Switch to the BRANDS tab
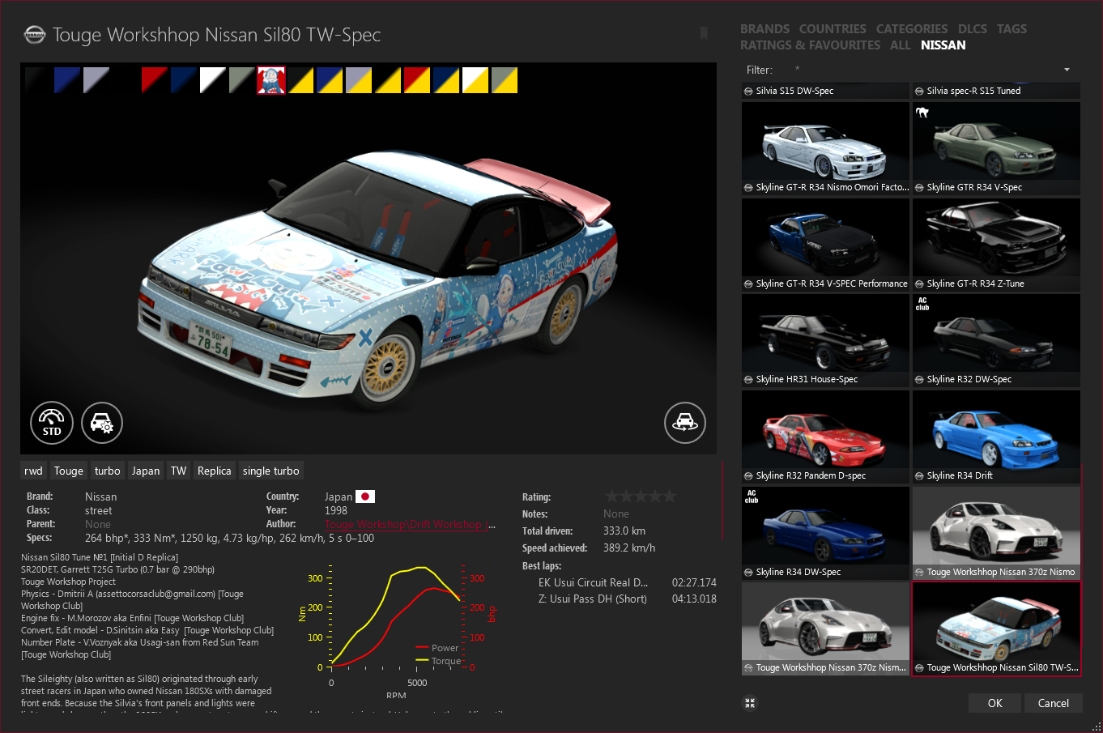1103x733 pixels. (x=764, y=28)
